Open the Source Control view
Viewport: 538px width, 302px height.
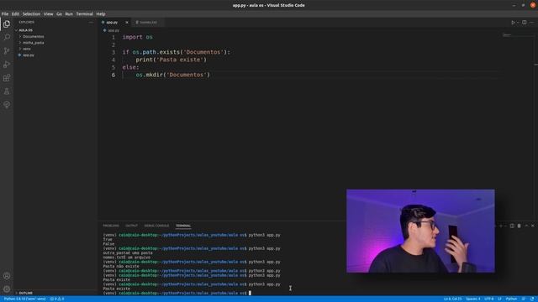coord(7,51)
